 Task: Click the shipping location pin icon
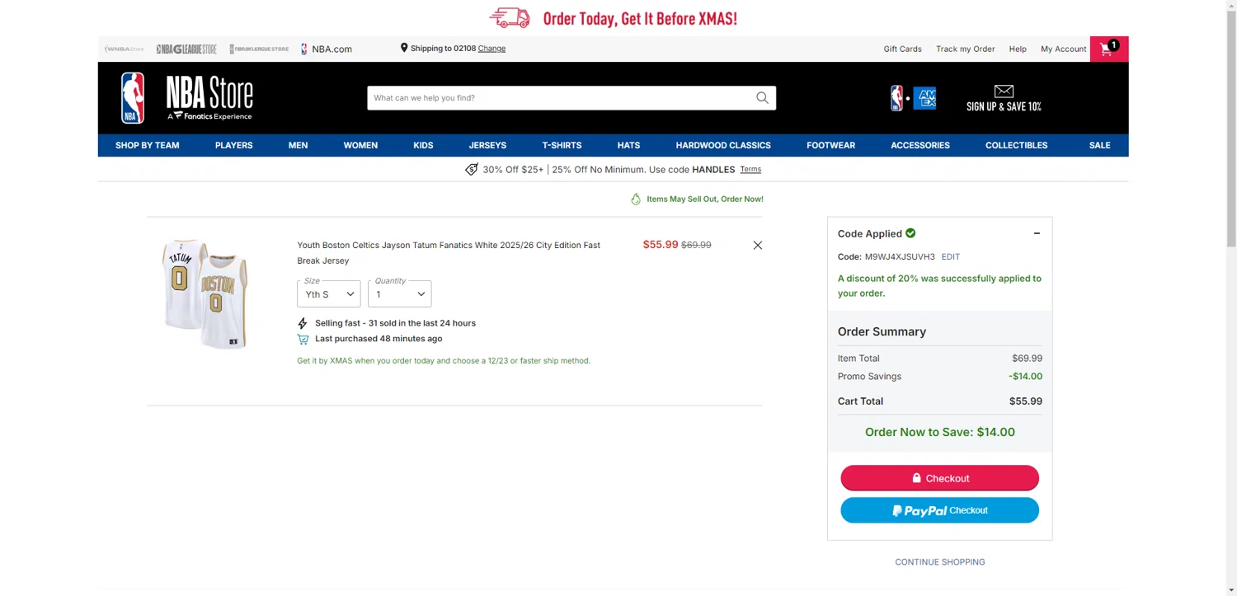404,48
